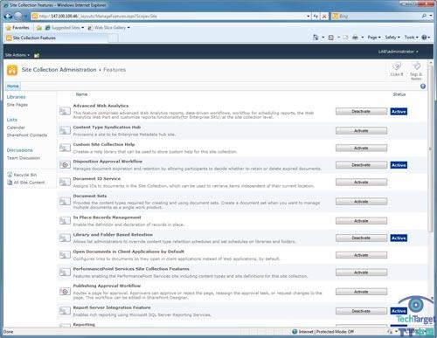This screenshot has width=437, height=338.
Task: Click the Read Mail icon in command bar
Action: coord(345,38)
